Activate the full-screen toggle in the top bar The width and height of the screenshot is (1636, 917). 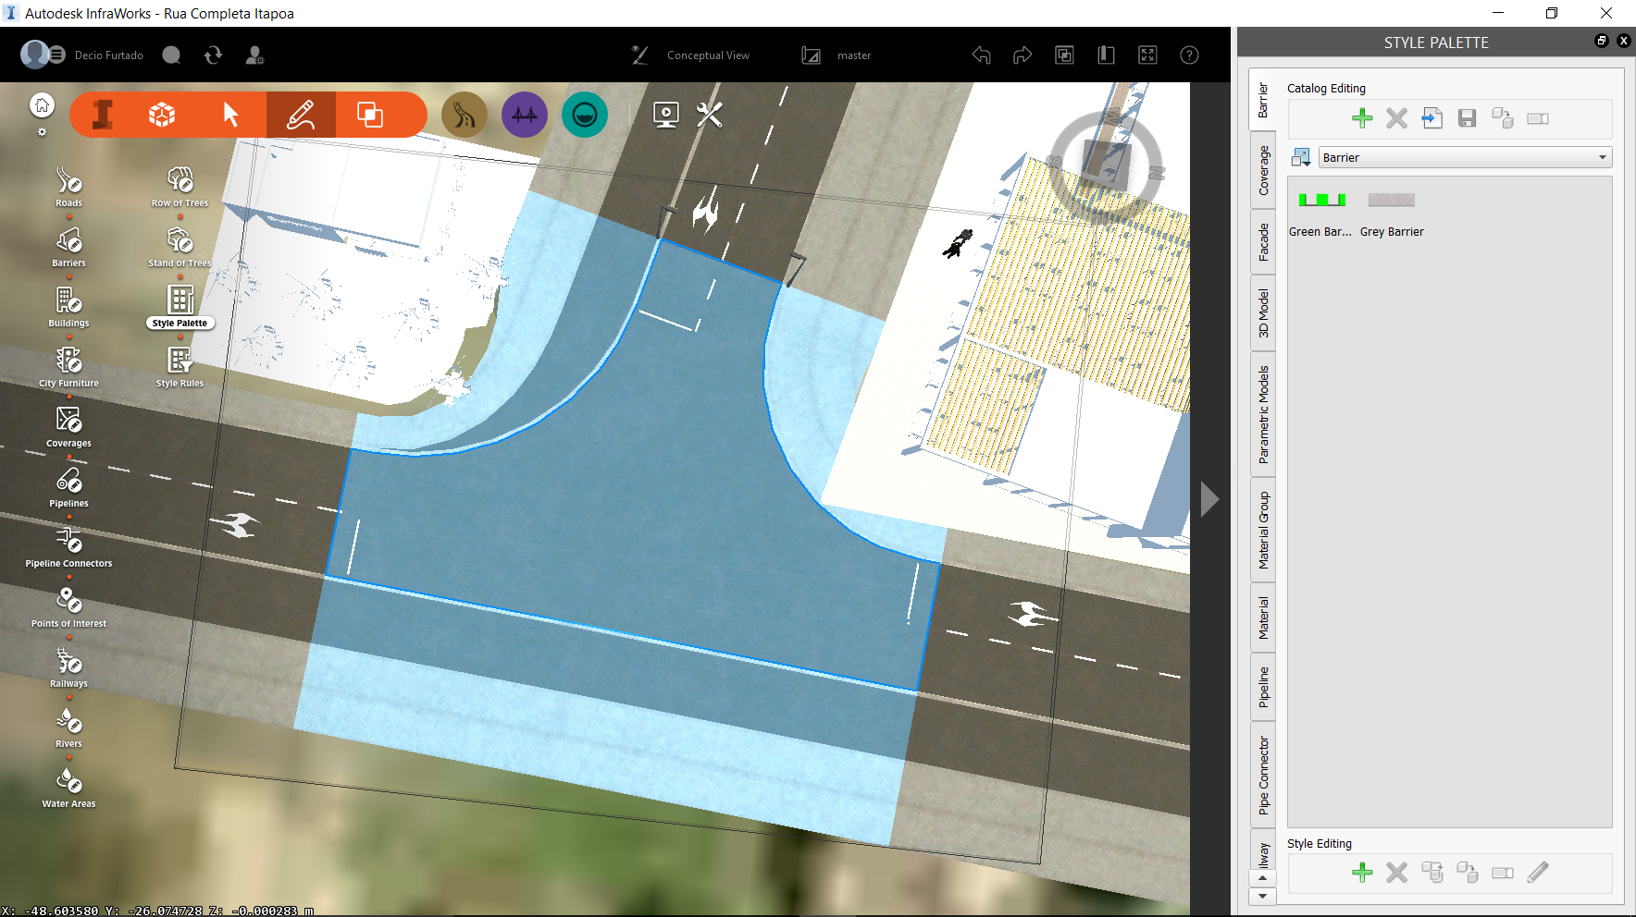pos(1147,55)
